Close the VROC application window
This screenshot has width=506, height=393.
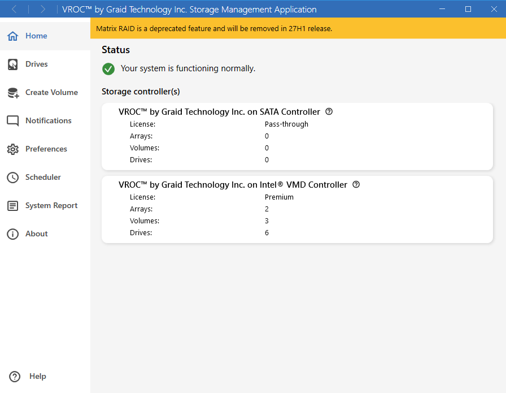point(494,9)
